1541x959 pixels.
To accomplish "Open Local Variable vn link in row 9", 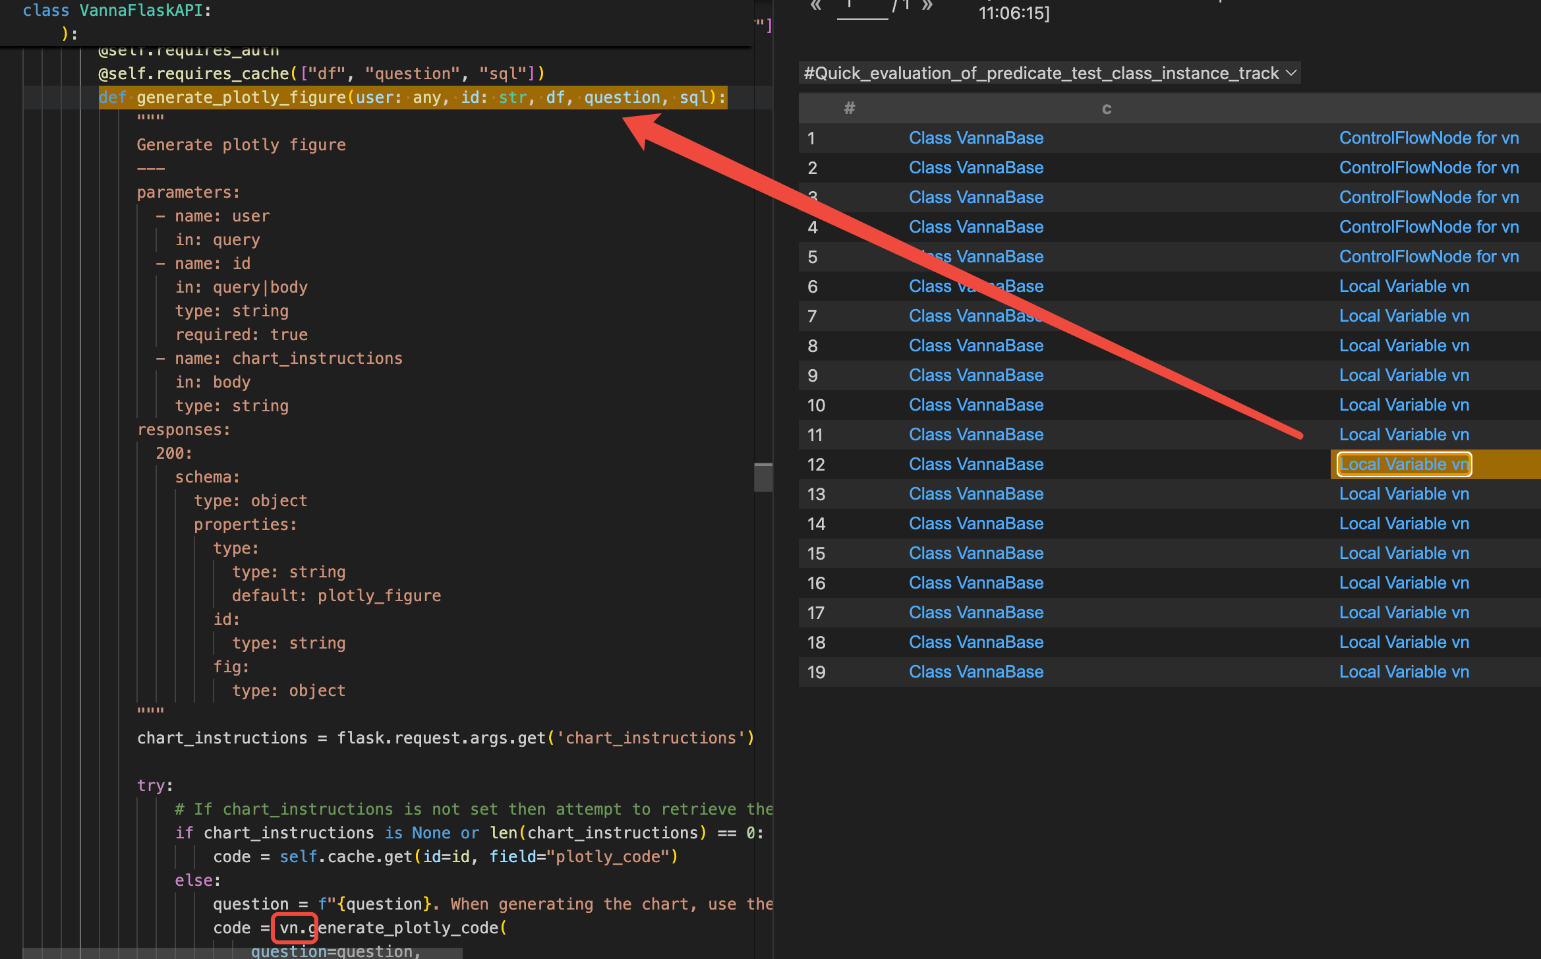I will (1404, 375).
